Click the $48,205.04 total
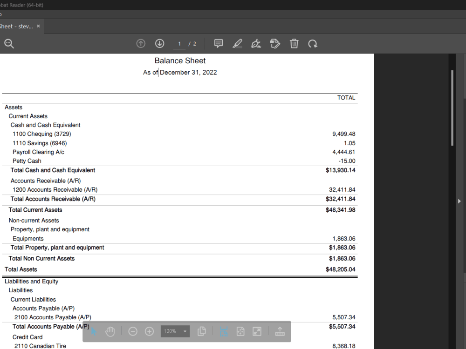This screenshot has height=349, width=466. pos(341,269)
